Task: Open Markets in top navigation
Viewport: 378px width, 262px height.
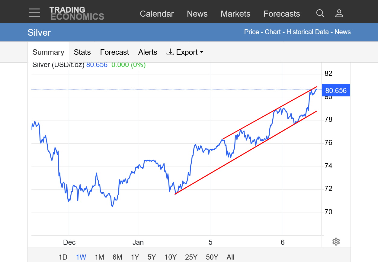Action: (235, 14)
